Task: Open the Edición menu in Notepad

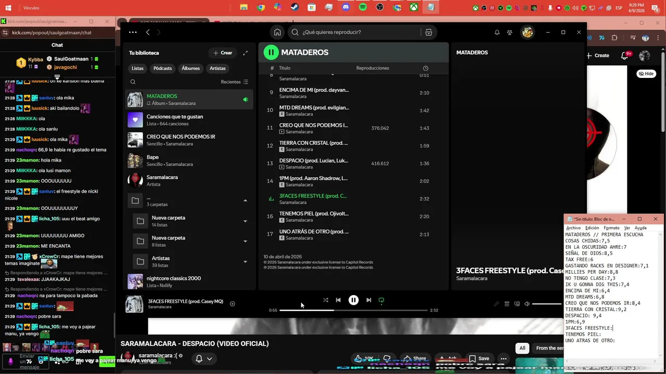Action: pyautogui.click(x=592, y=228)
